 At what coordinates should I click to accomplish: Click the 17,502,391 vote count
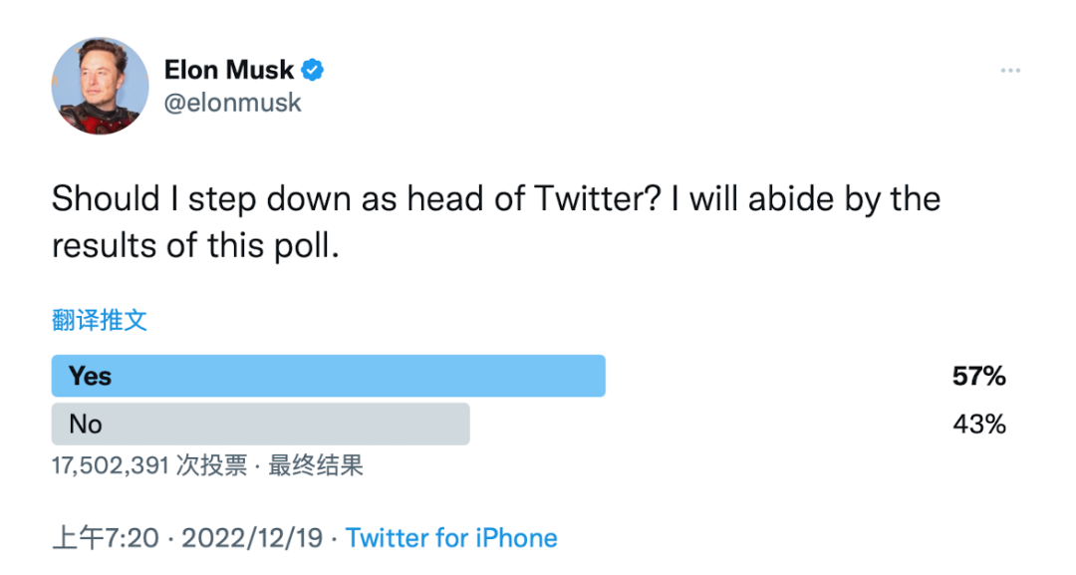coord(112,465)
